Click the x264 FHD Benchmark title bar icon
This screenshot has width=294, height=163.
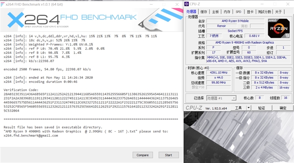[3, 4]
